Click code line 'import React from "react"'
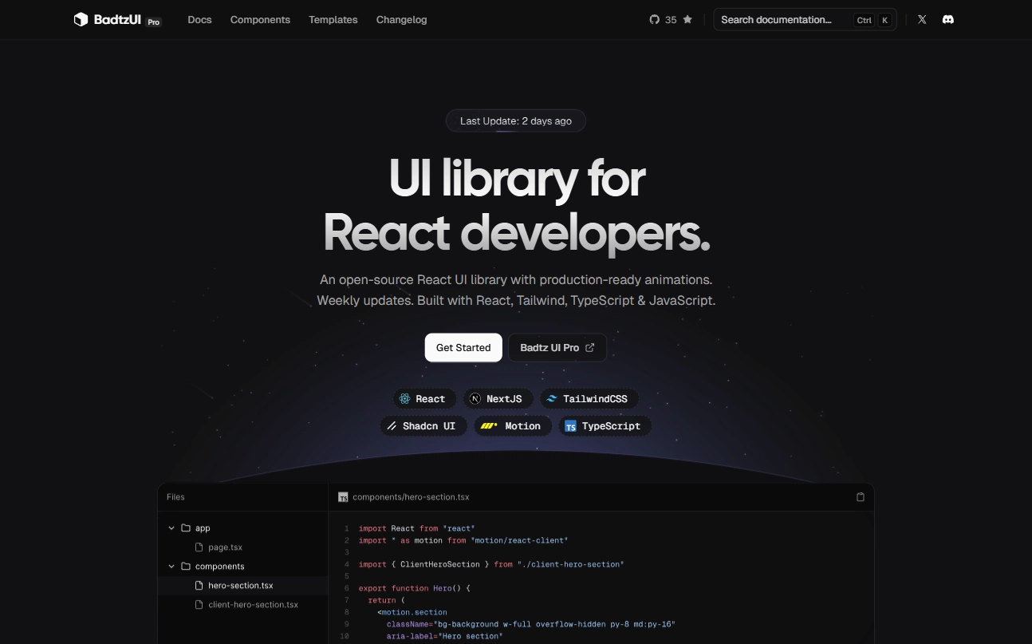Image resolution: width=1032 pixels, height=644 pixels. pos(416,528)
